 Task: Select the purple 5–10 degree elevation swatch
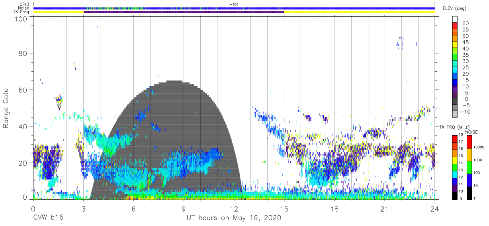point(455,89)
